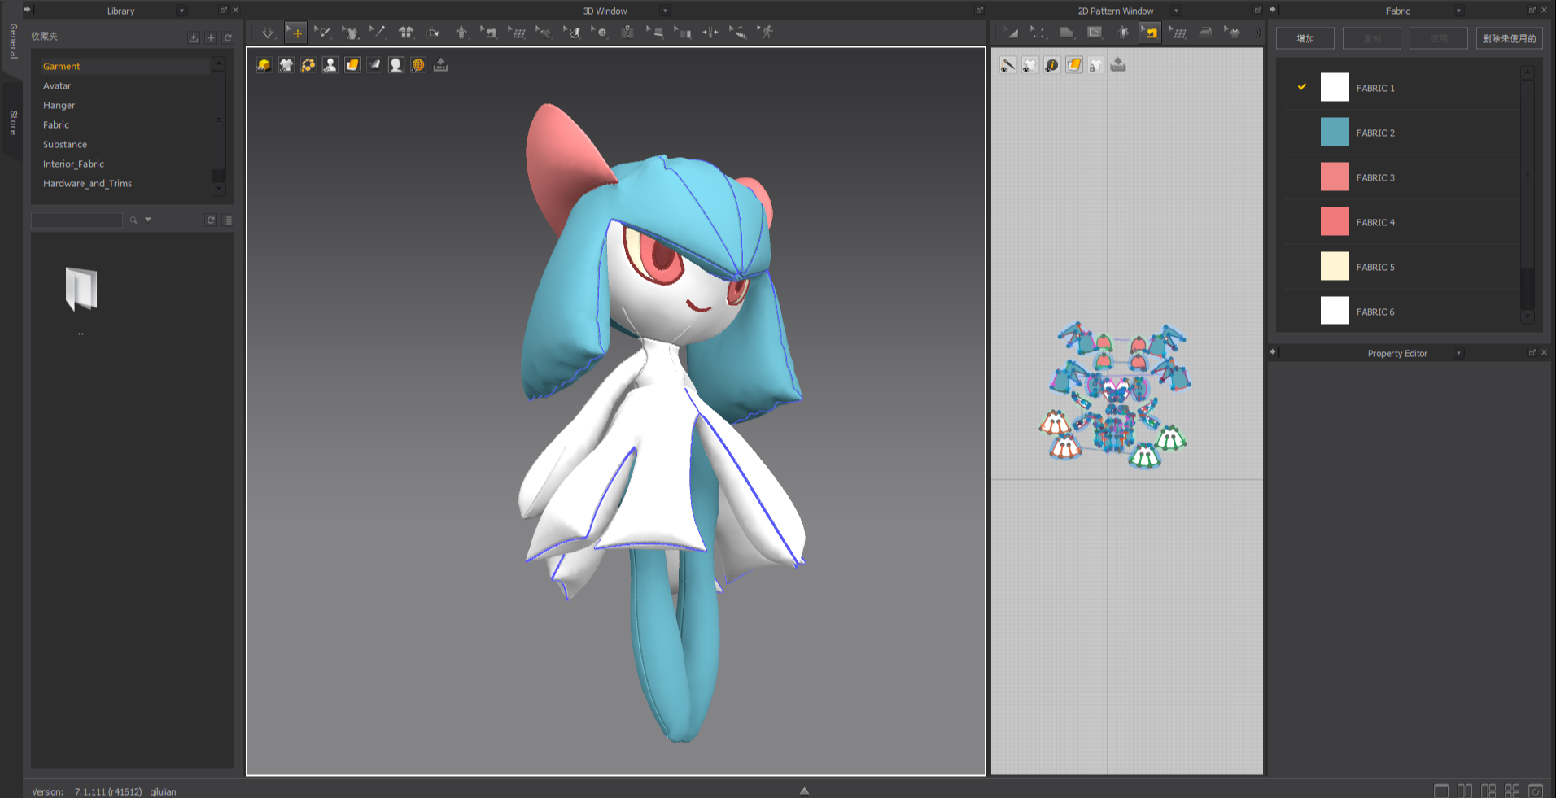The image size is (1556, 798).
Task: Select the Select/Move tool in 3D toolbar
Action: tap(295, 33)
